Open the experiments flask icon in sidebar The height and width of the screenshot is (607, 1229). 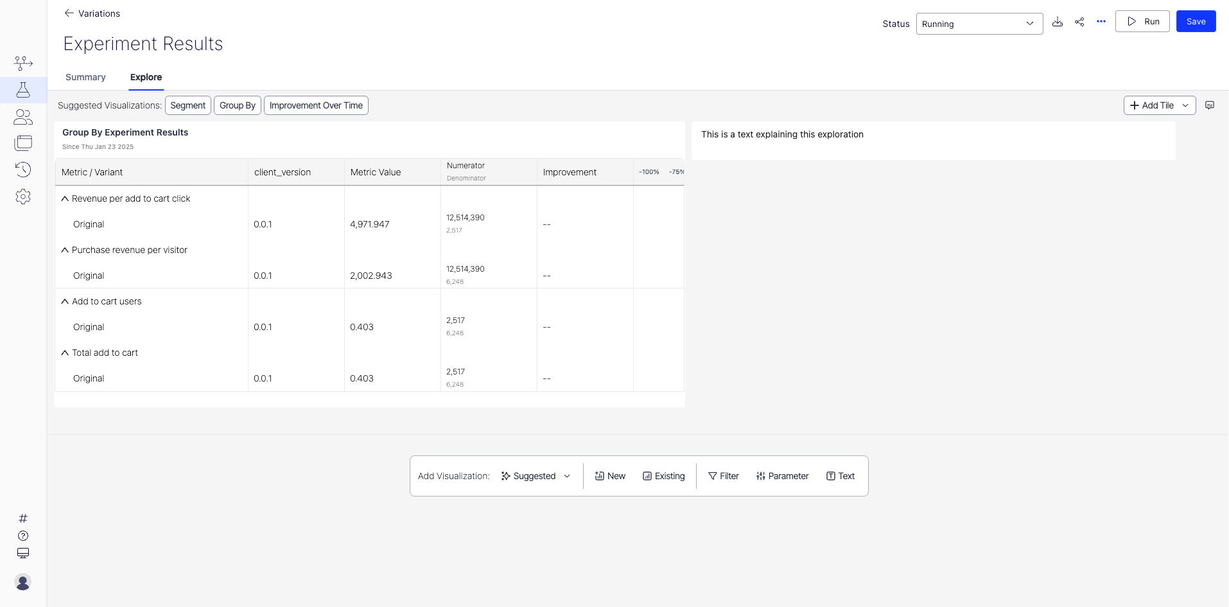(x=23, y=90)
